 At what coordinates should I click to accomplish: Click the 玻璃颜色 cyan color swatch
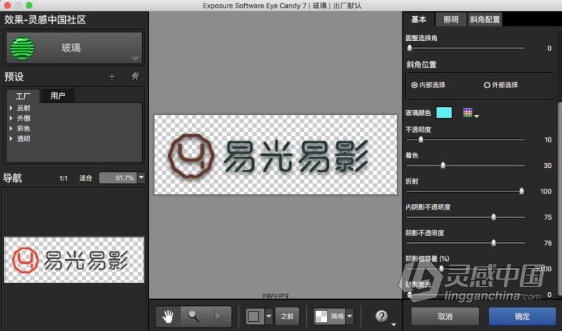click(444, 112)
